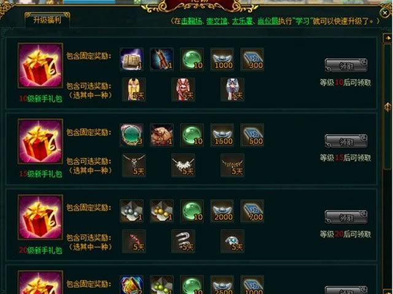Click the scrollbar up arrow

pyautogui.click(x=388, y=38)
